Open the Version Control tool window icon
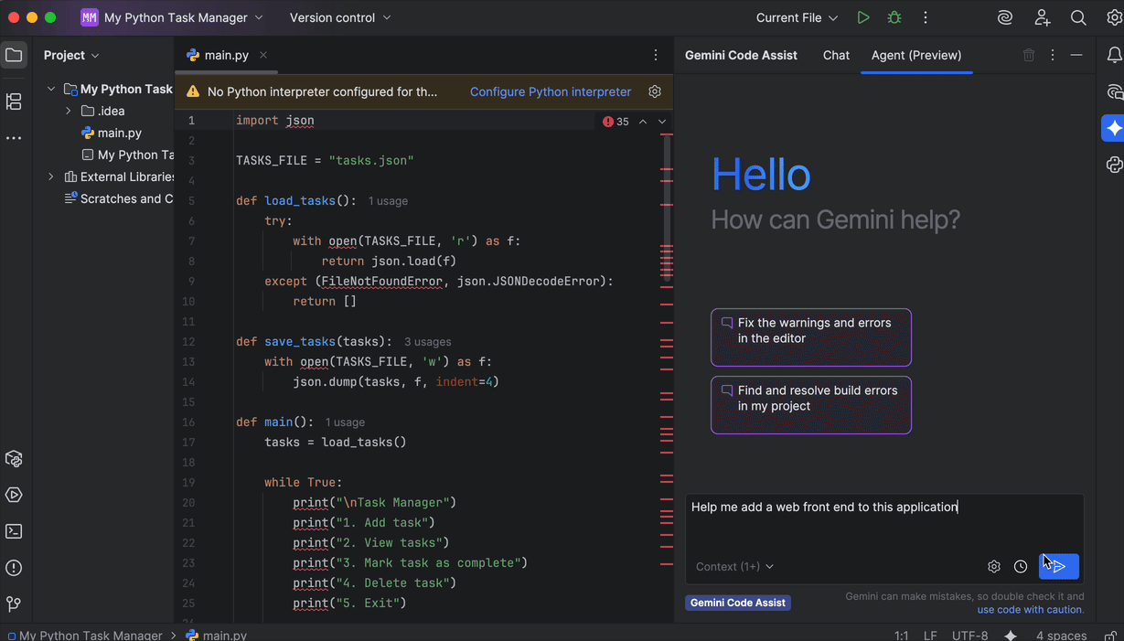Viewport: 1124px width, 641px height. (x=14, y=604)
